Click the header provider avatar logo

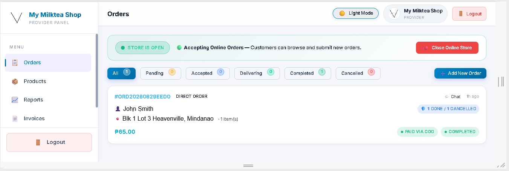tap(394, 14)
